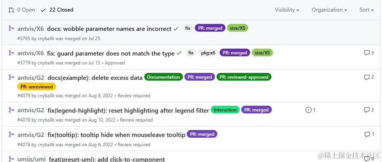Click merged icon for legend-highlight PR
The width and height of the screenshot is (382, 162).
[x=11, y=110]
